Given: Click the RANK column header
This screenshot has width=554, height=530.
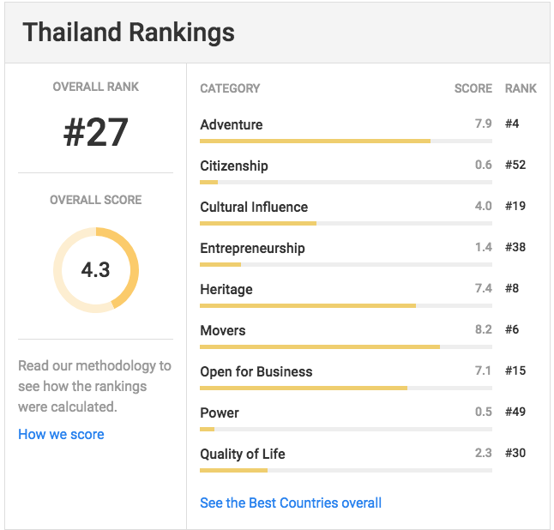Looking at the screenshot, I should click(x=521, y=88).
